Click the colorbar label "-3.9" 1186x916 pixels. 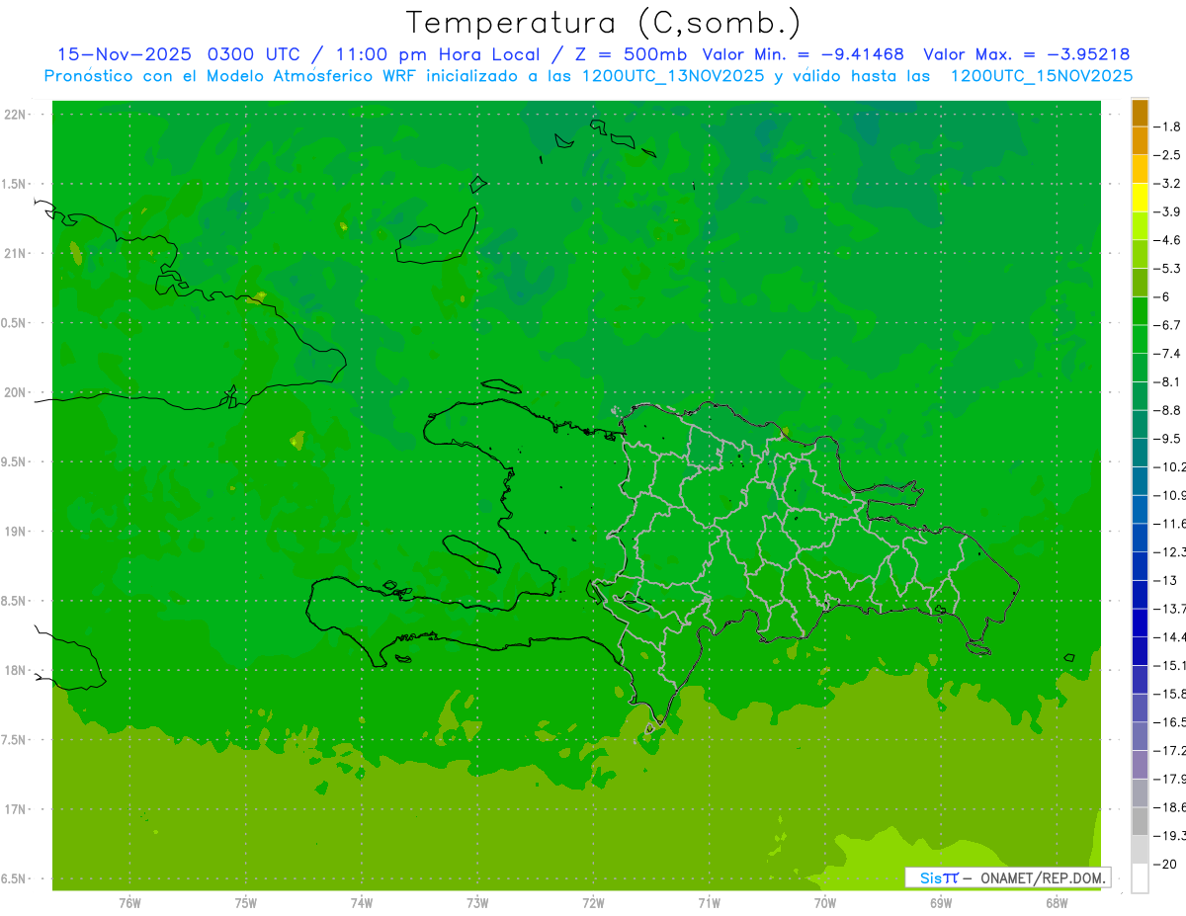[1168, 212]
